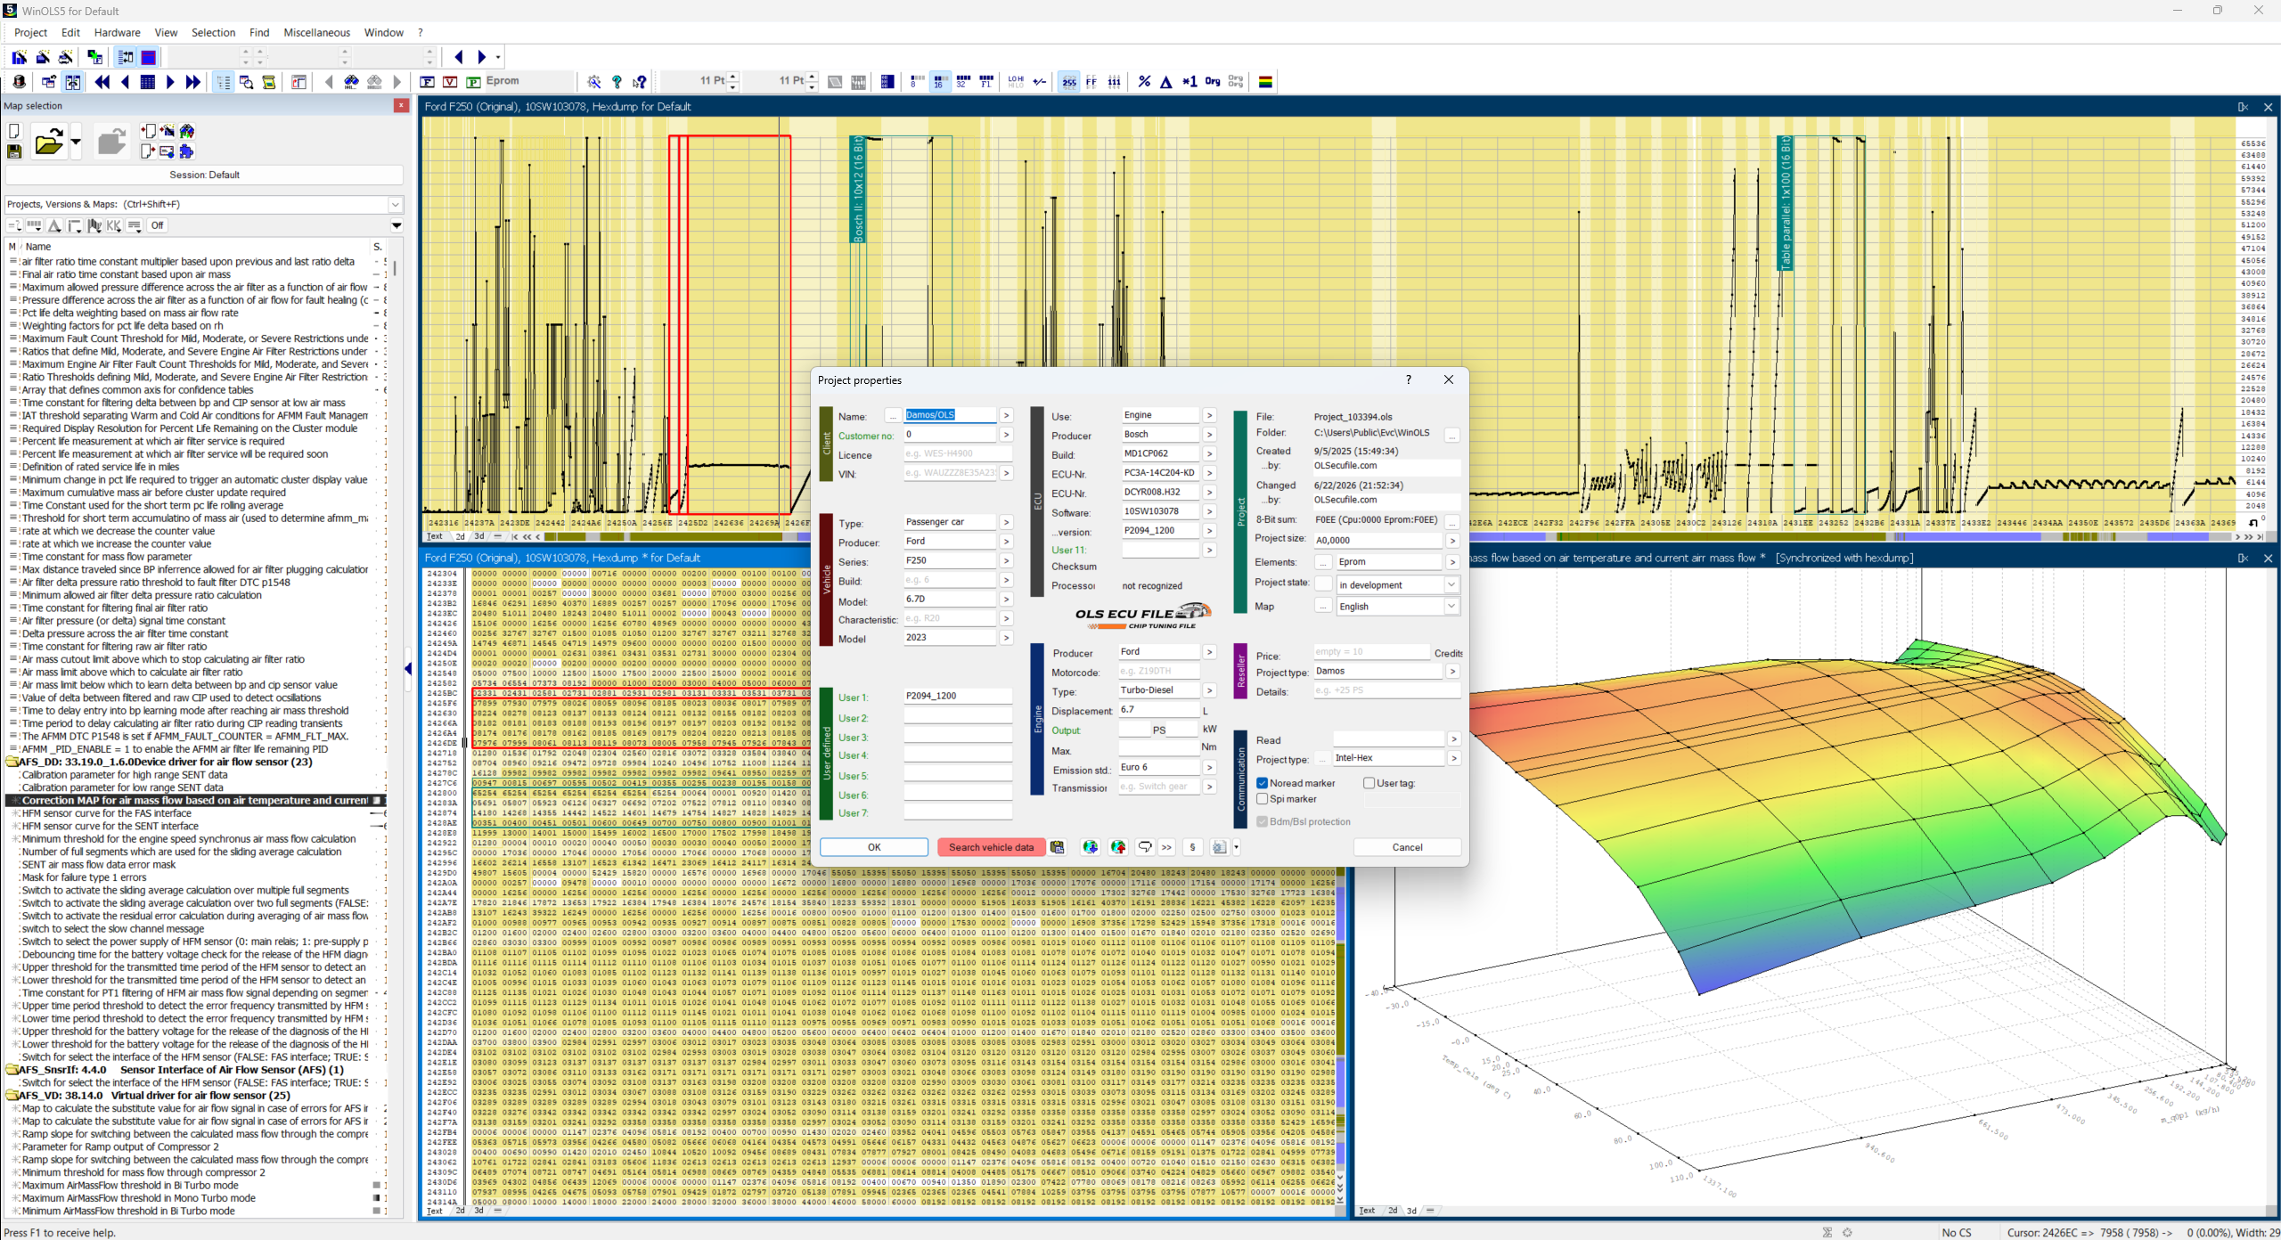Click the percent difference display icon
2281x1240 pixels.
[x=1144, y=82]
